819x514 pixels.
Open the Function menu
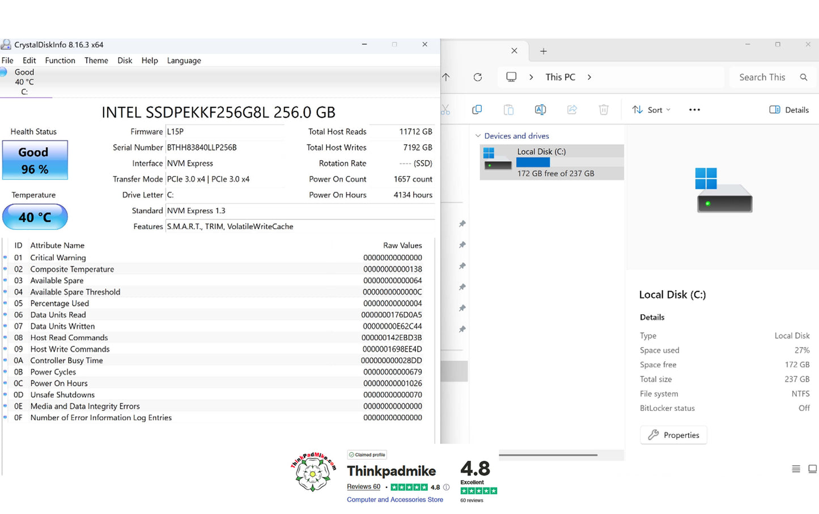60,61
